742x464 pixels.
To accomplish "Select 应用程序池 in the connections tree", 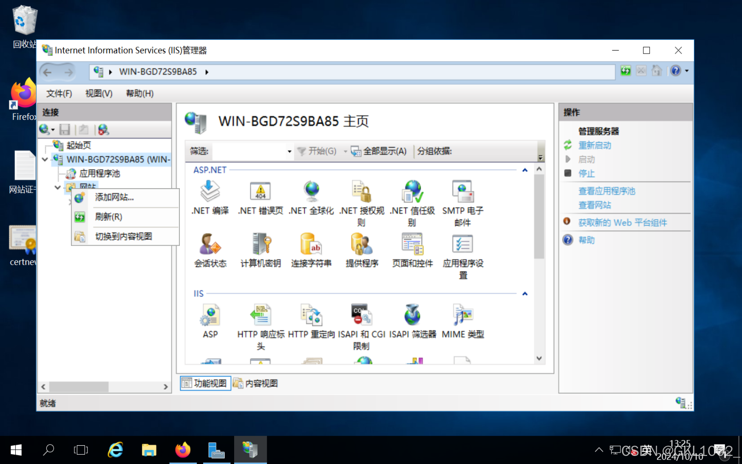I will [99, 173].
